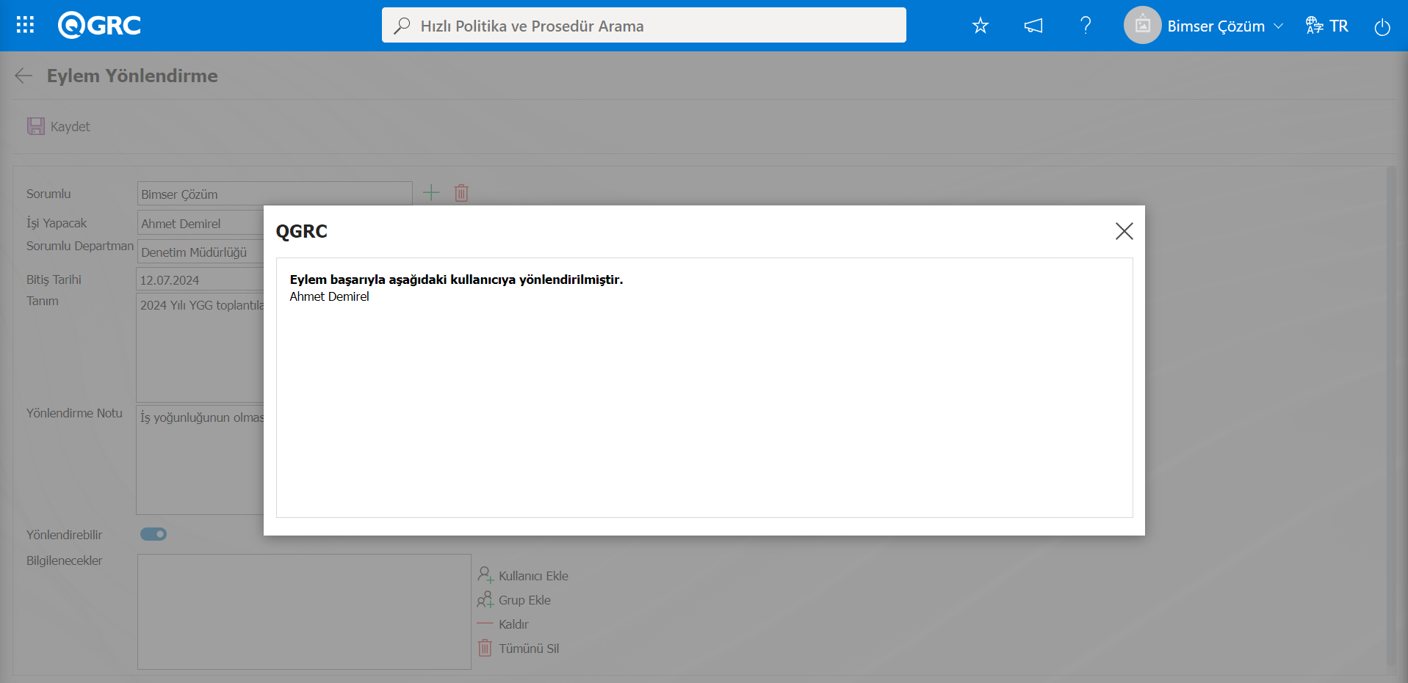Click the QGRC logo
The width and height of the screenshot is (1408, 683).
(100, 26)
